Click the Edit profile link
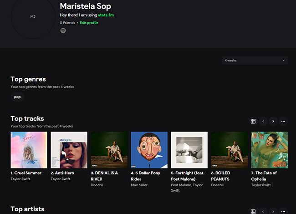This screenshot has height=214, width=296. pos(89,23)
